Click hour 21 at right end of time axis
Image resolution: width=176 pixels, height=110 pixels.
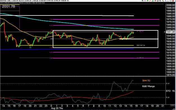click(x=163, y=106)
